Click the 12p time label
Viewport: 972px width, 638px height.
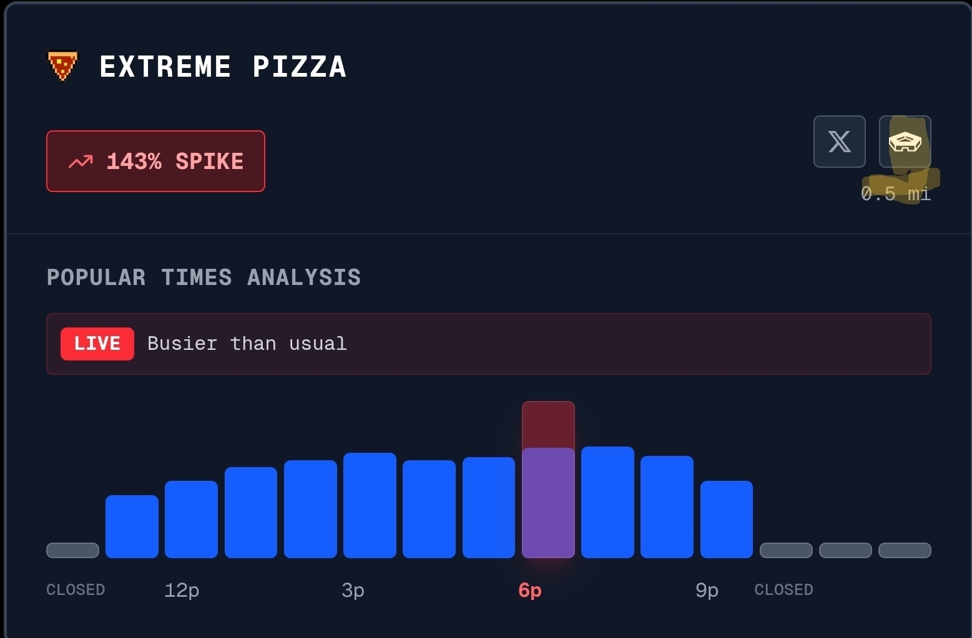pyautogui.click(x=182, y=590)
